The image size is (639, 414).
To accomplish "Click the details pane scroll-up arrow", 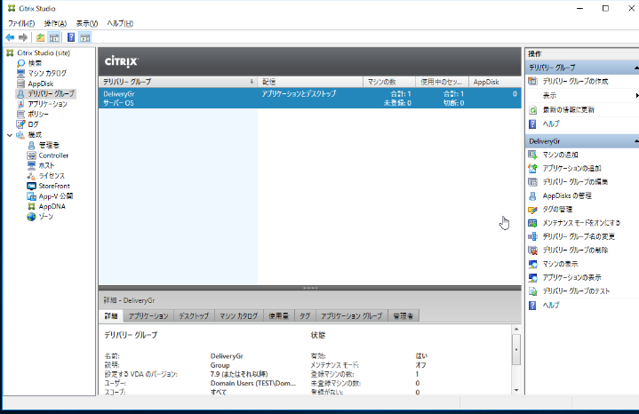I will point(516,329).
